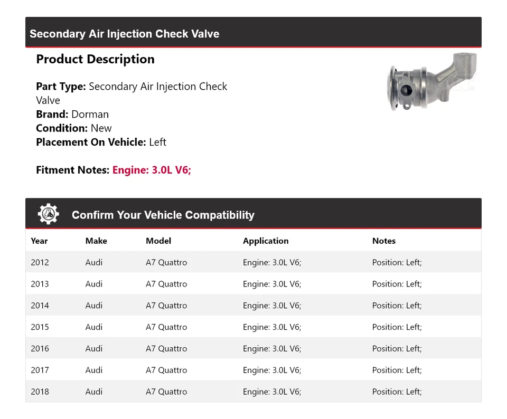Select the red Engine: 3.0L V6 fitment note

click(x=152, y=170)
